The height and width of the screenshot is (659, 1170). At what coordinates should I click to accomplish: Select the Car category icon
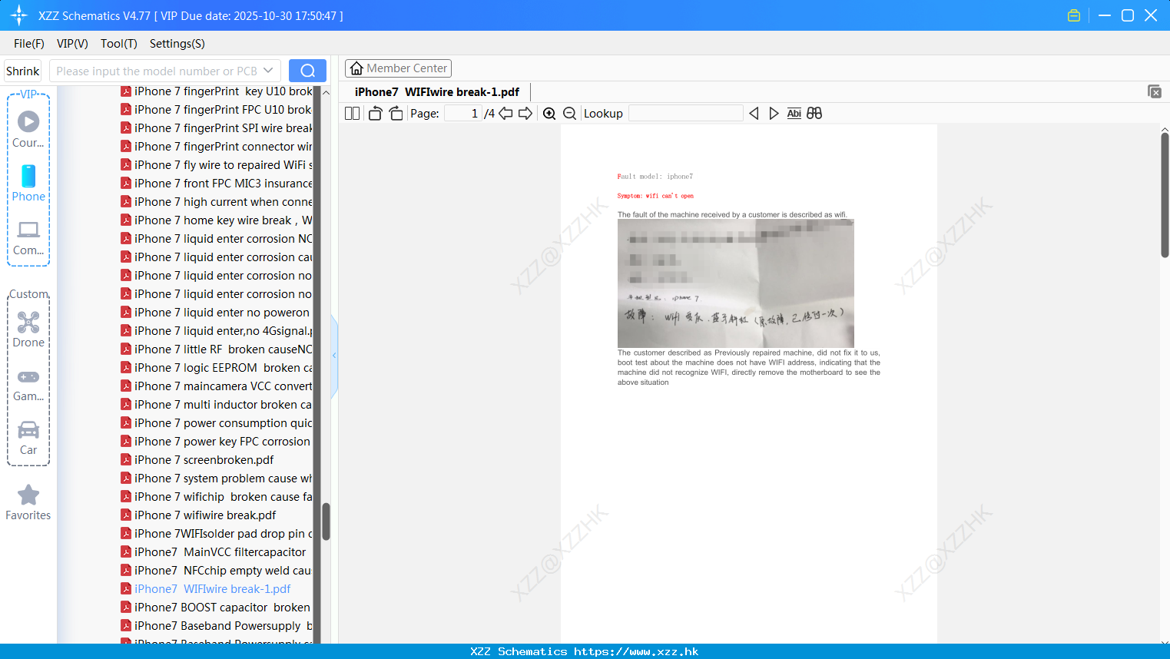[x=28, y=439]
